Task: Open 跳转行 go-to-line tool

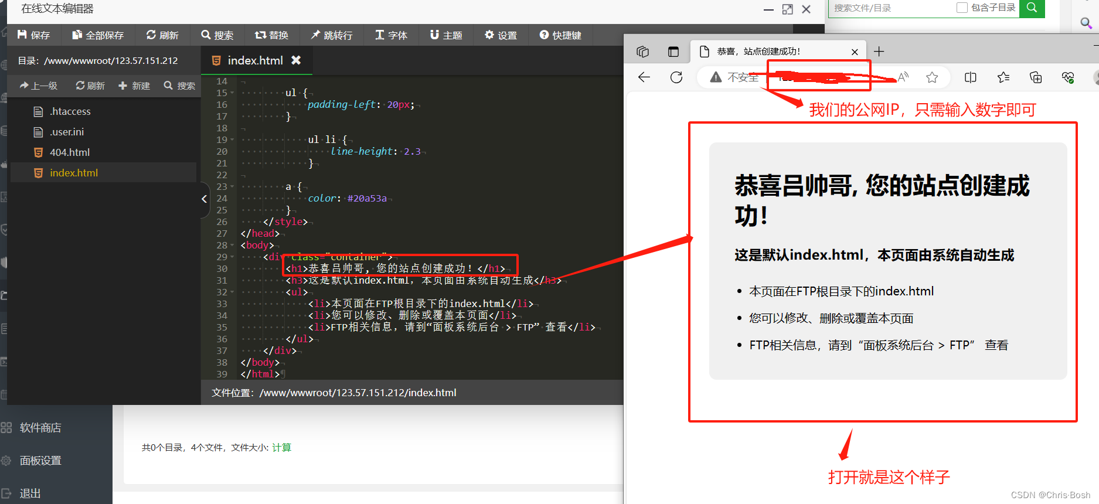Action: click(x=332, y=35)
